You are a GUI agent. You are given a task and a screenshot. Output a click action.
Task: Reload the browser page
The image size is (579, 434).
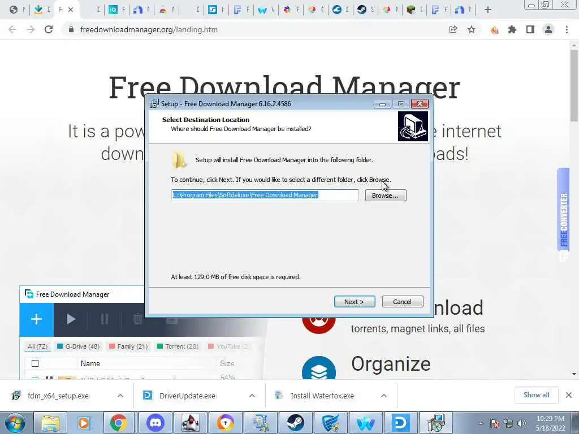pos(49,29)
